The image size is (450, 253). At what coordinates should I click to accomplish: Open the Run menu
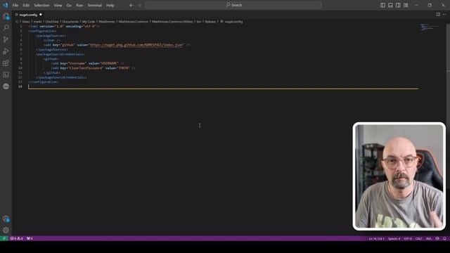click(79, 5)
